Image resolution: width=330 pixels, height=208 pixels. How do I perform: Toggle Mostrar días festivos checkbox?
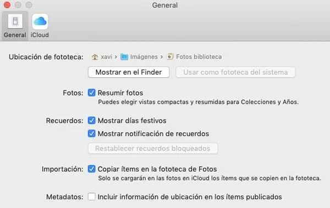coord(91,121)
